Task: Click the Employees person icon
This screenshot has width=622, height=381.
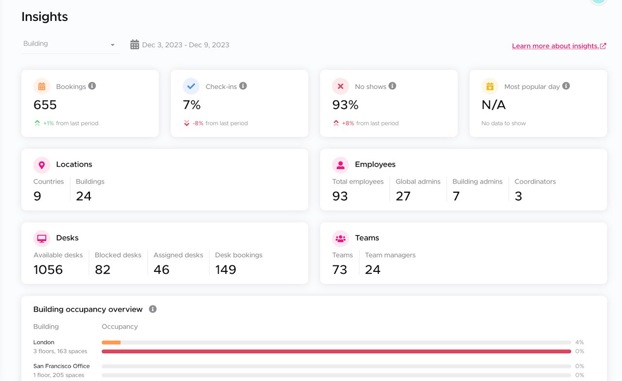Action: [341, 165]
